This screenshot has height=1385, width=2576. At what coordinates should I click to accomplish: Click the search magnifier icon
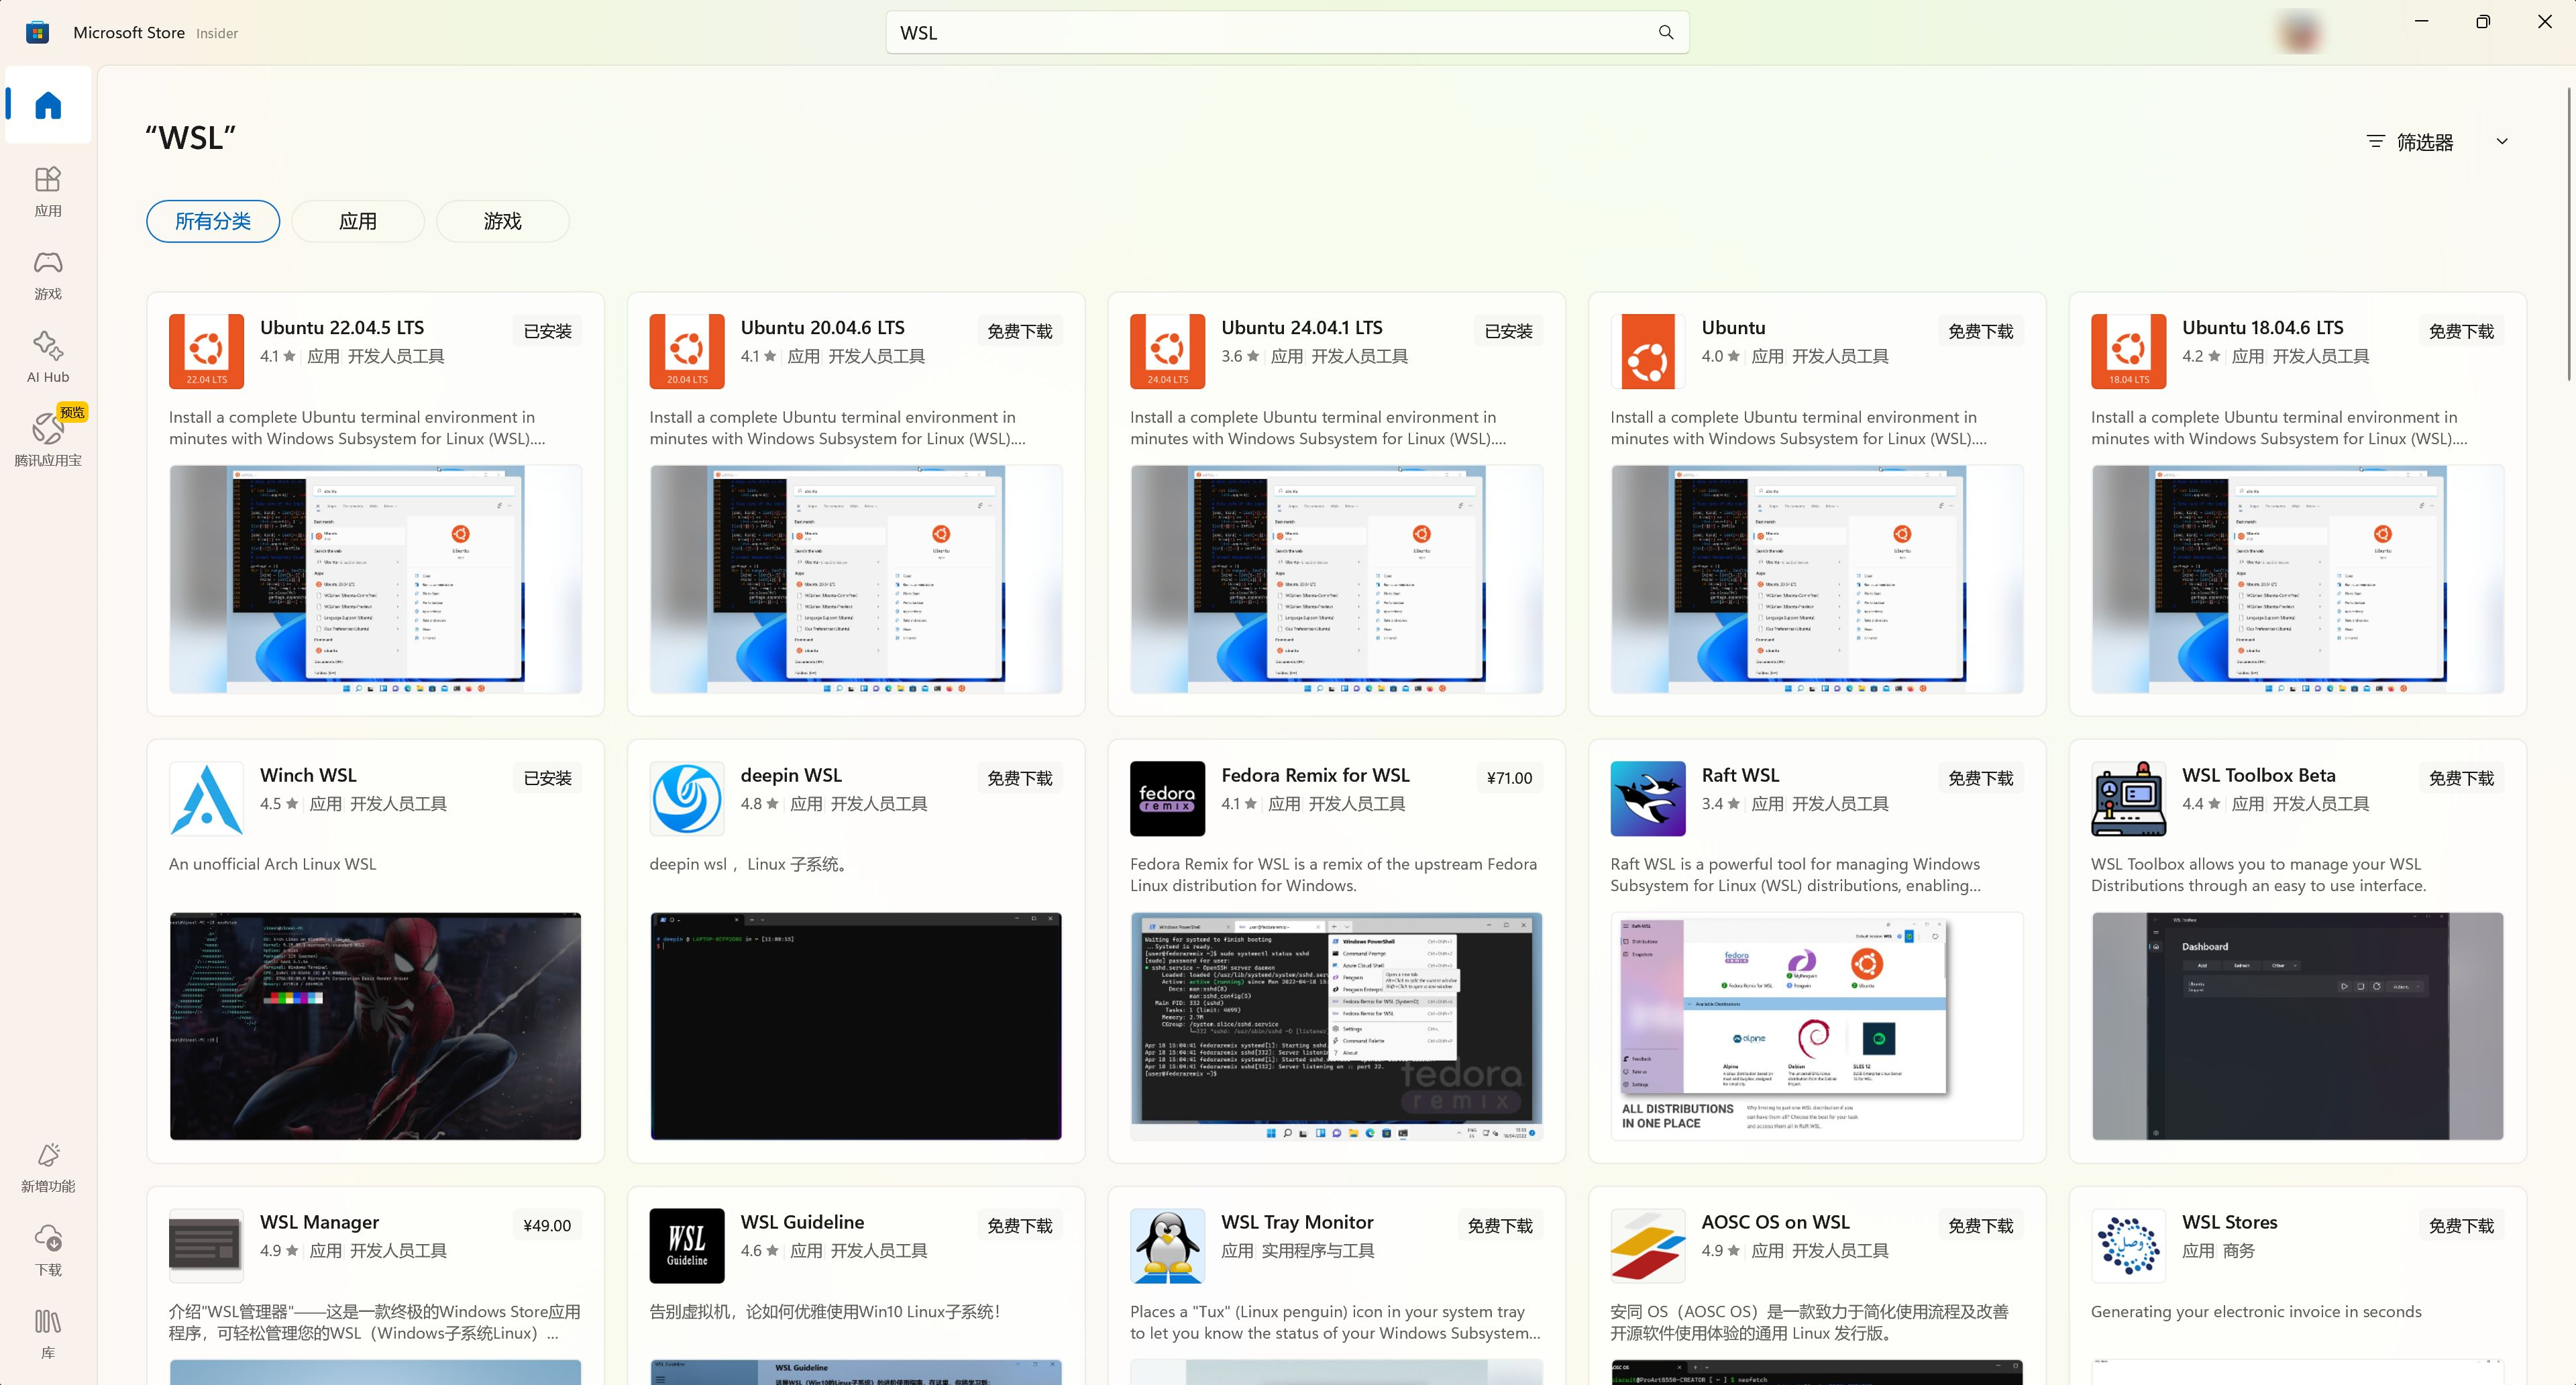(x=1665, y=33)
